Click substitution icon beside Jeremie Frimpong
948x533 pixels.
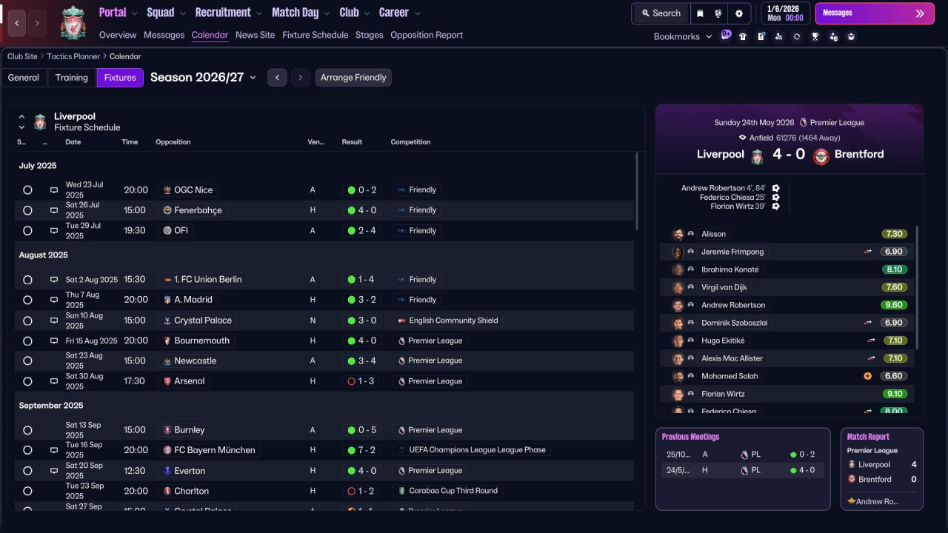click(867, 252)
